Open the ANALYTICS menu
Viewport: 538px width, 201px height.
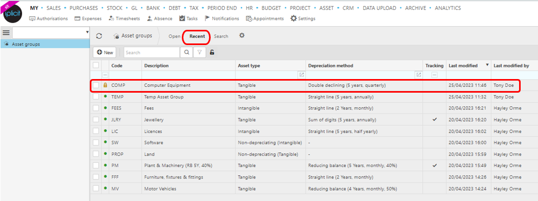point(448,8)
